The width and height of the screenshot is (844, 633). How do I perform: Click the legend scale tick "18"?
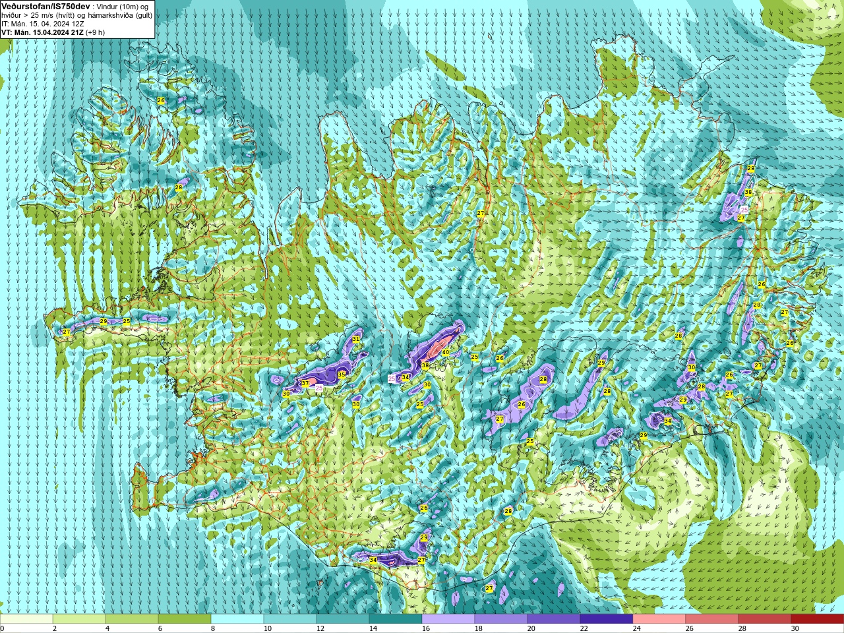pos(479,628)
